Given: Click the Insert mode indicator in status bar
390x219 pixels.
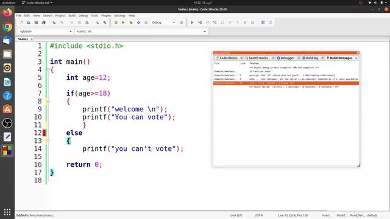Looking at the screenshot, I should (x=325, y=215).
